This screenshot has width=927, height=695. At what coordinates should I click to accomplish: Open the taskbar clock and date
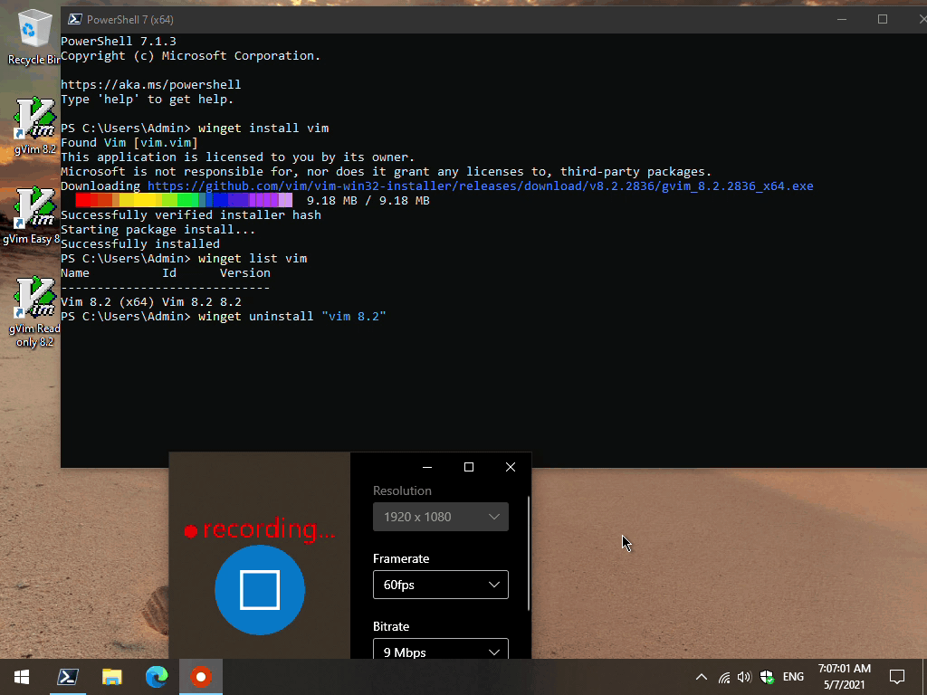(845, 677)
